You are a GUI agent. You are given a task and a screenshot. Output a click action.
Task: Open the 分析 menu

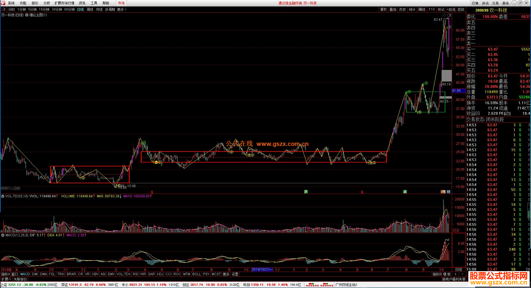(47, 3)
